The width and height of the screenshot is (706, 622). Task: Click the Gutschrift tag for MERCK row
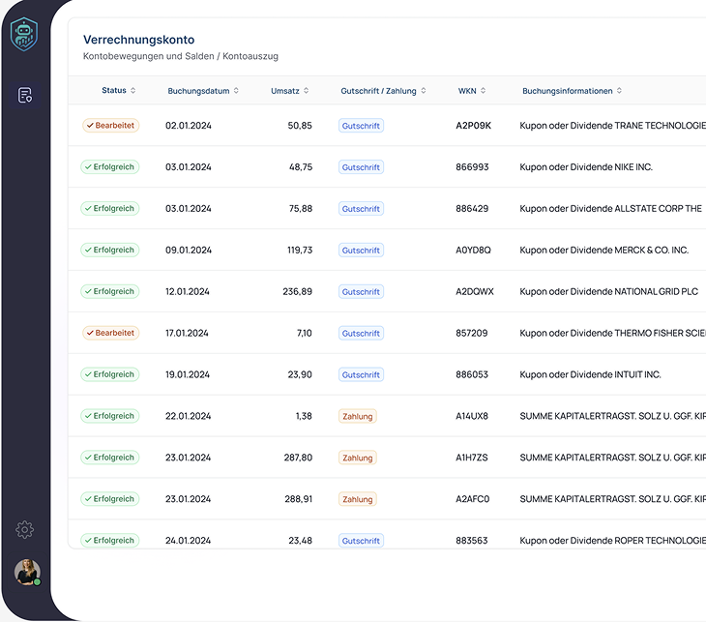[x=361, y=251]
